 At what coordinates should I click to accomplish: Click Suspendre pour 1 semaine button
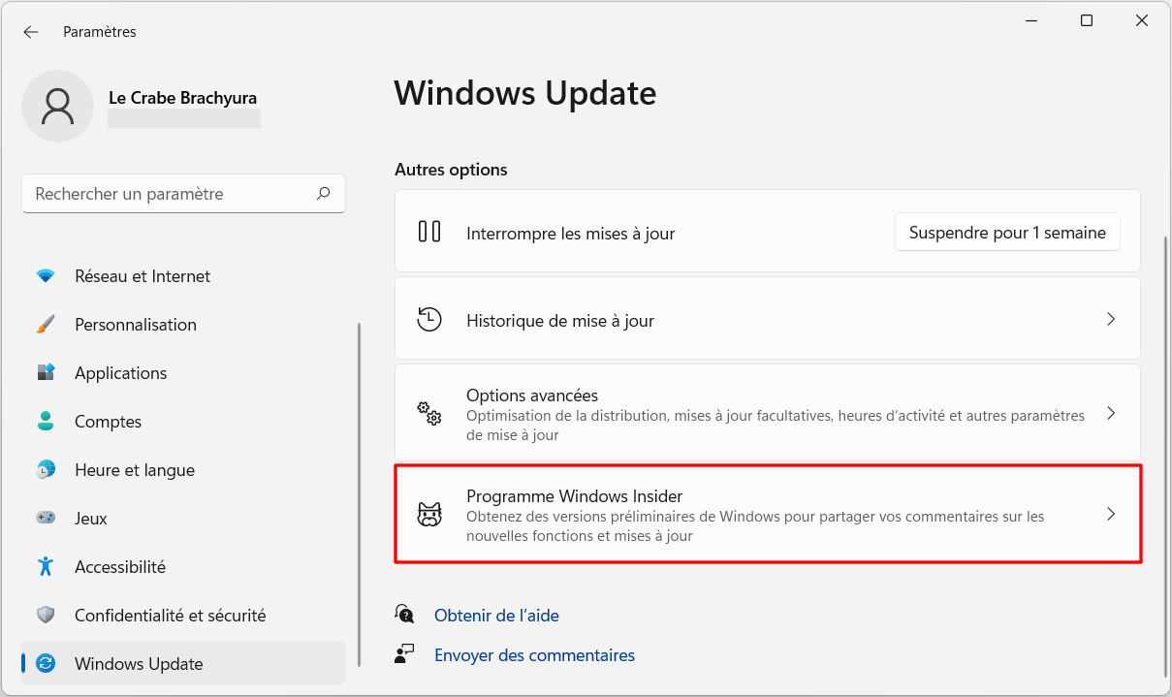point(1007,233)
